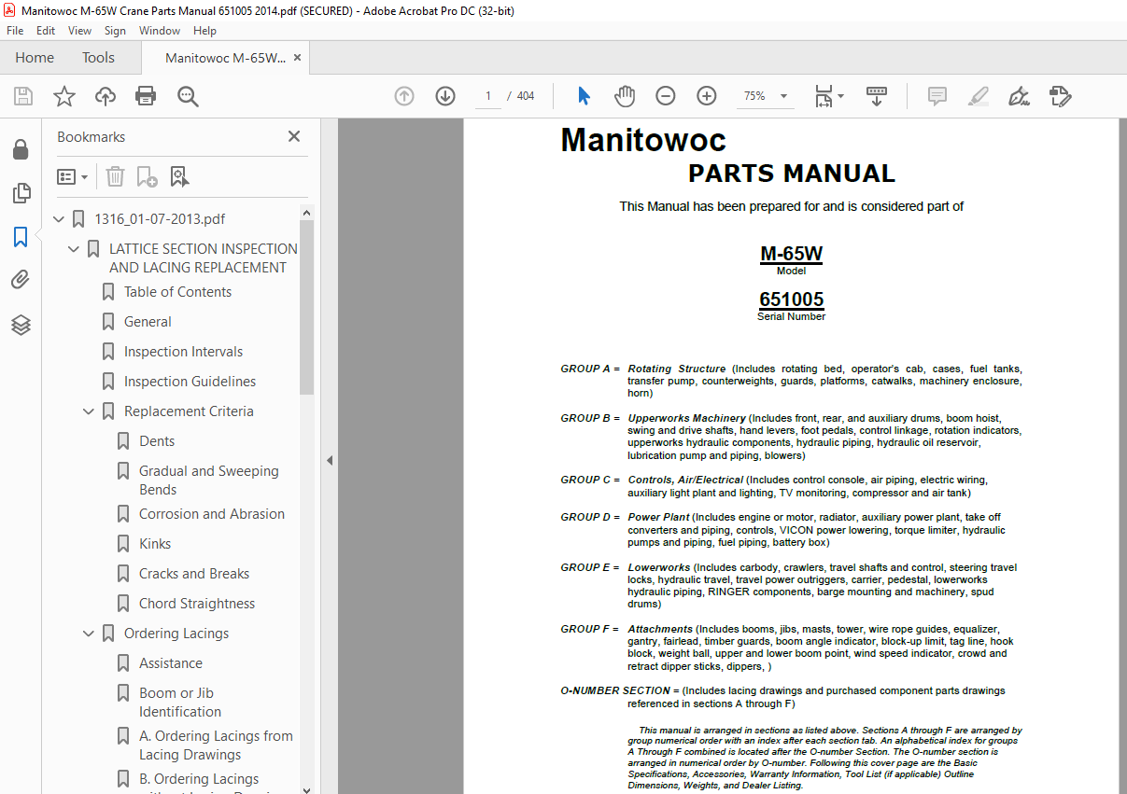Open the Assistance bookmark
The width and height of the screenshot is (1127, 794).
pyautogui.click(x=171, y=663)
